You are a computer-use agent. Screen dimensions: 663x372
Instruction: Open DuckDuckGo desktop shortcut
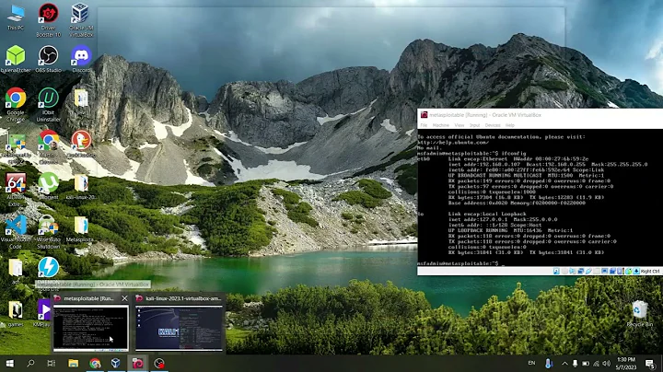click(x=81, y=144)
